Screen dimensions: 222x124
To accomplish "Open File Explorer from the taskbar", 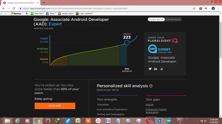I will click(8, 121).
